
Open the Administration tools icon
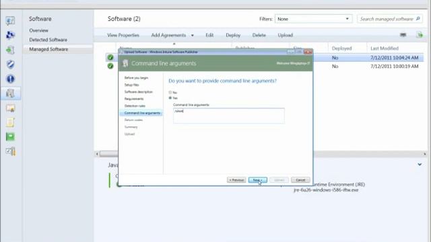pos(10,151)
